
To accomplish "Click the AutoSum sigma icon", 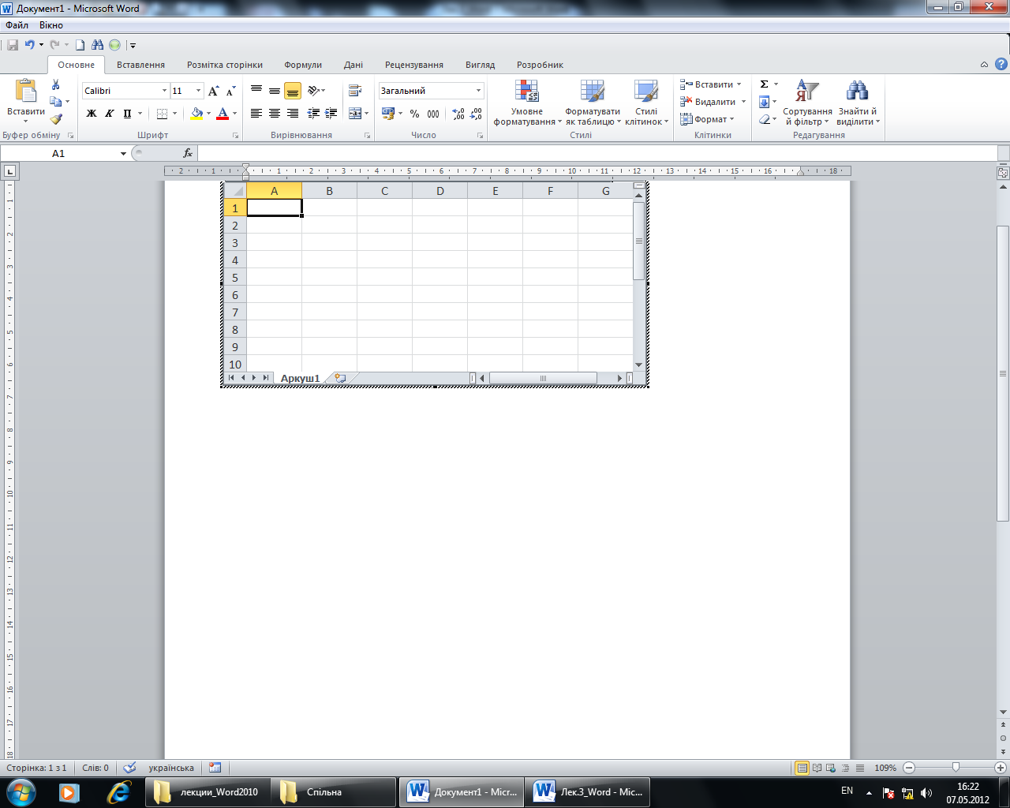I will 764,84.
